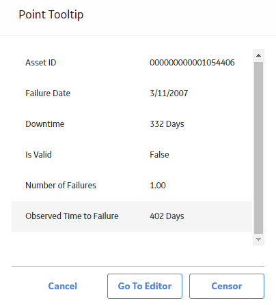Viewport: 276px width, 305px height.
Task: Click the Observed Time to Failure label
Action: pyautogui.click(x=72, y=216)
